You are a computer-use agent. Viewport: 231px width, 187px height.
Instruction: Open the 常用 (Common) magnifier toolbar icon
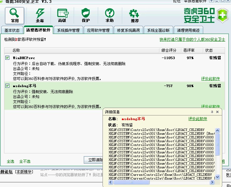[14, 15]
